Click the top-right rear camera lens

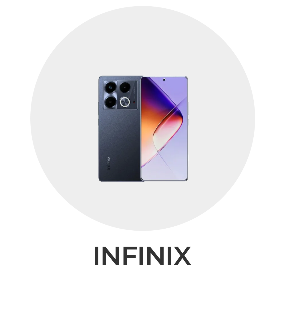tap(125, 87)
